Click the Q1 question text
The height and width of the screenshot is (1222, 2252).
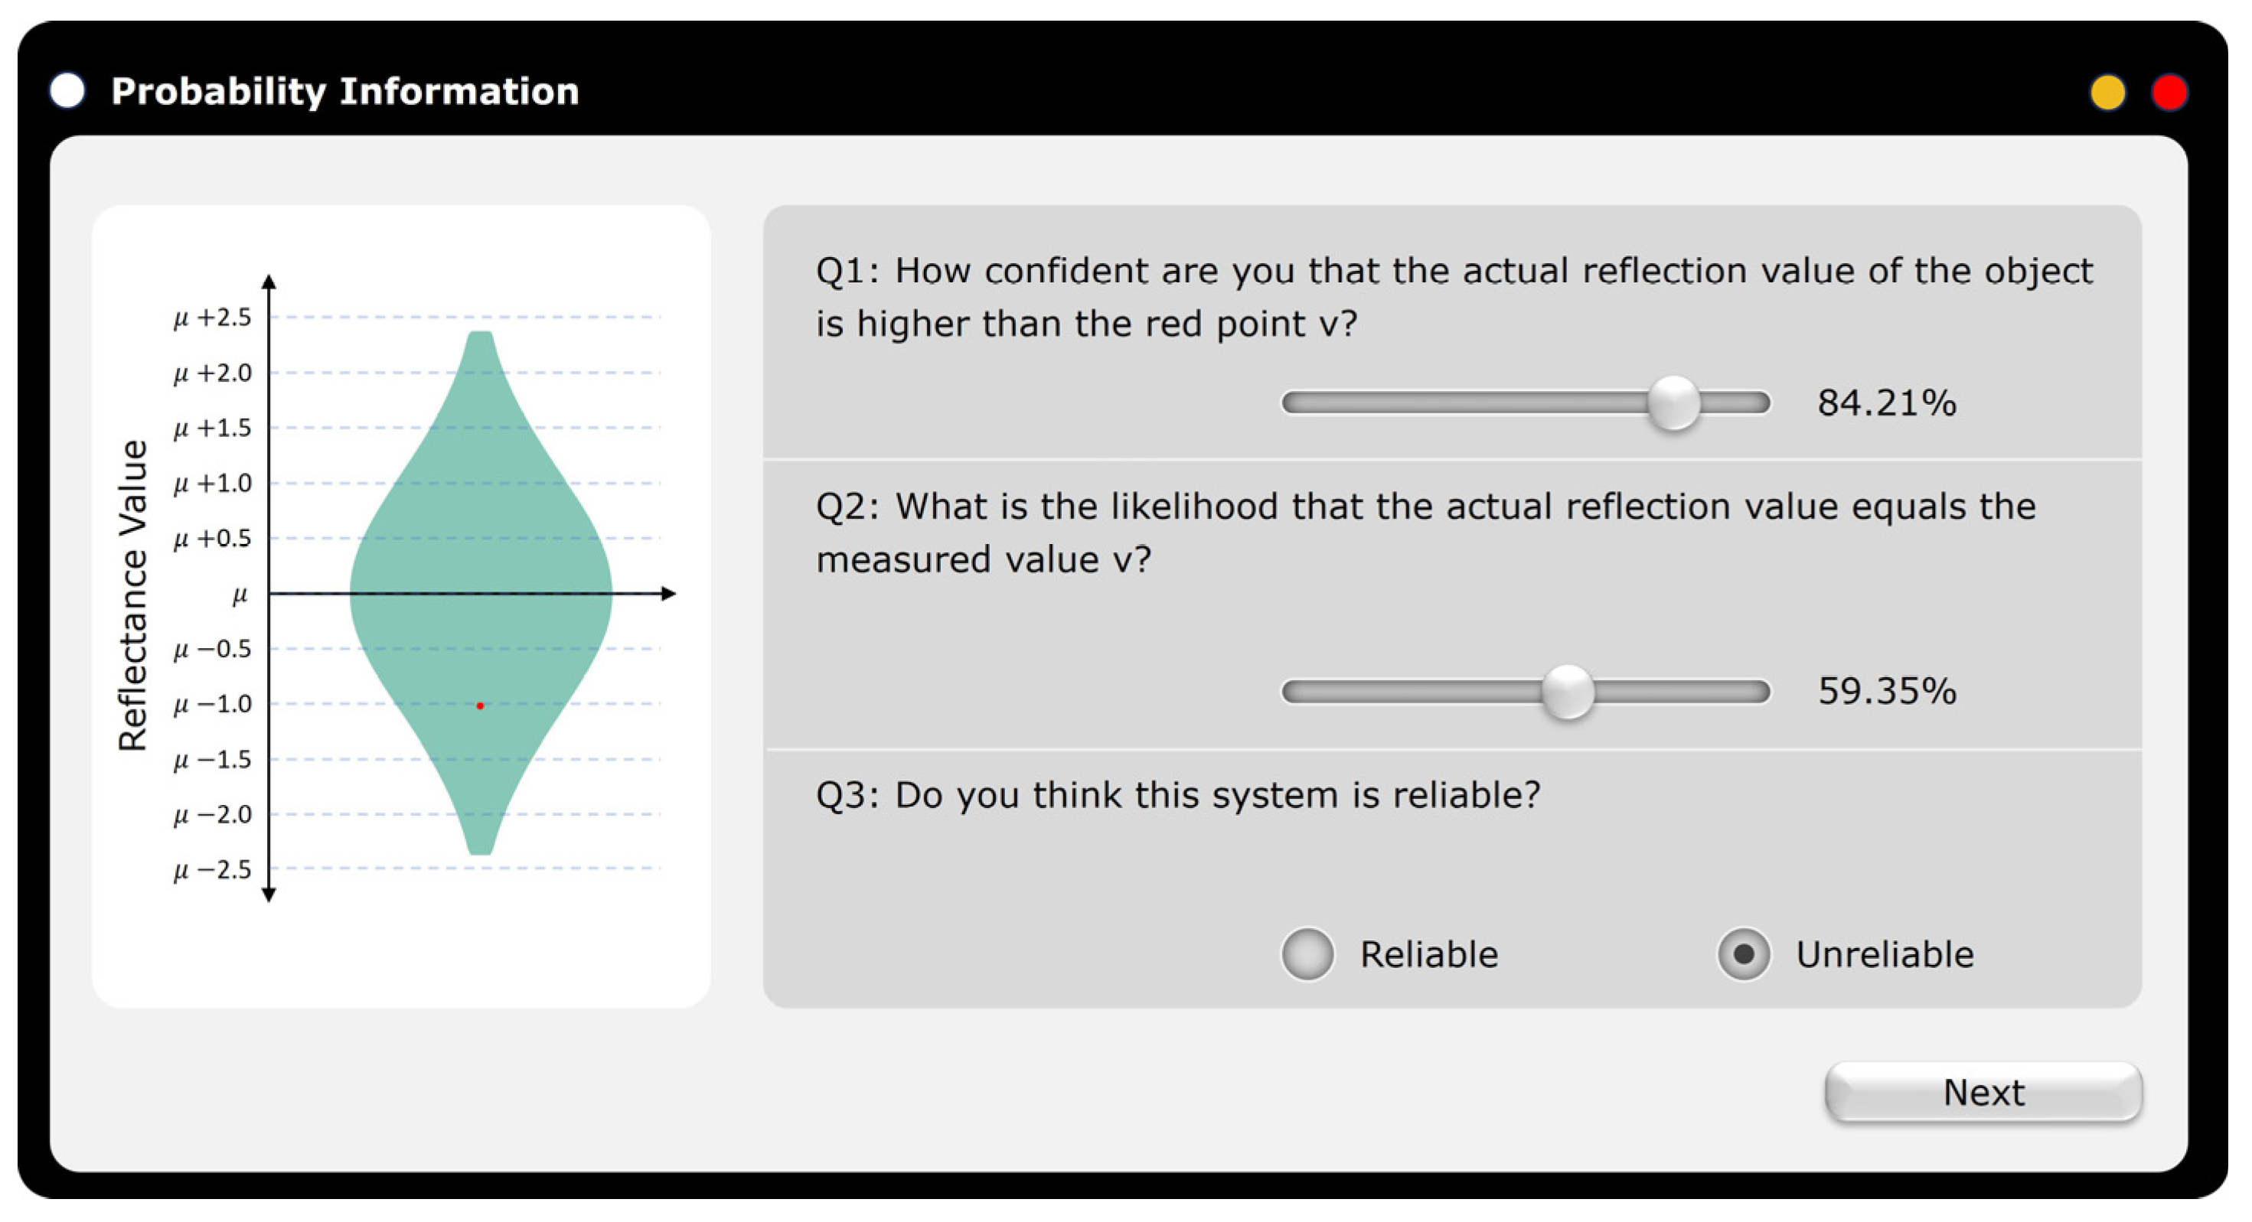pos(1453,297)
